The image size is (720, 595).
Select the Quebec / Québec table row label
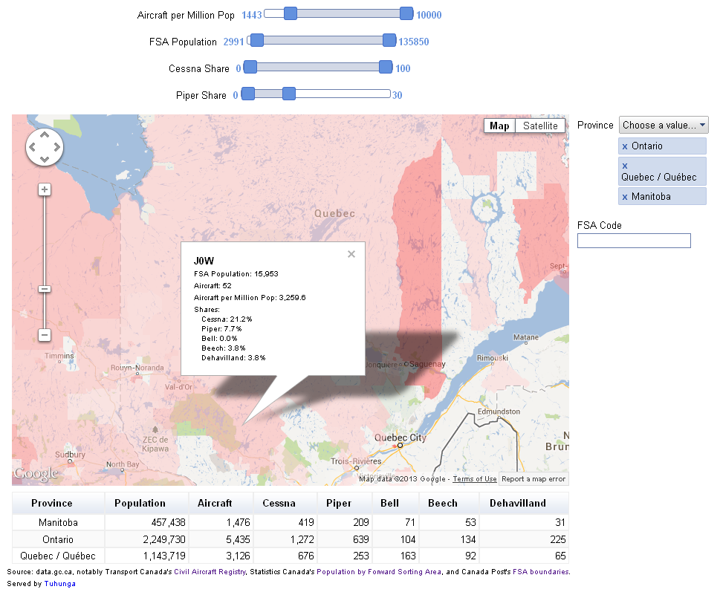click(58, 556)
